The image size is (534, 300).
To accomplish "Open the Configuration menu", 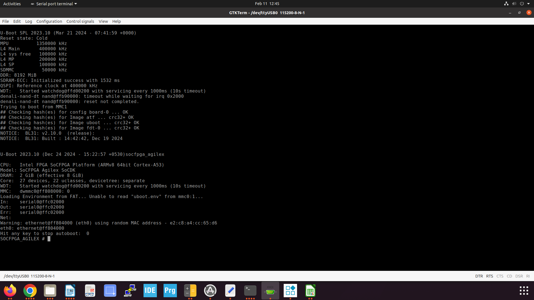I will click(49, 21).
